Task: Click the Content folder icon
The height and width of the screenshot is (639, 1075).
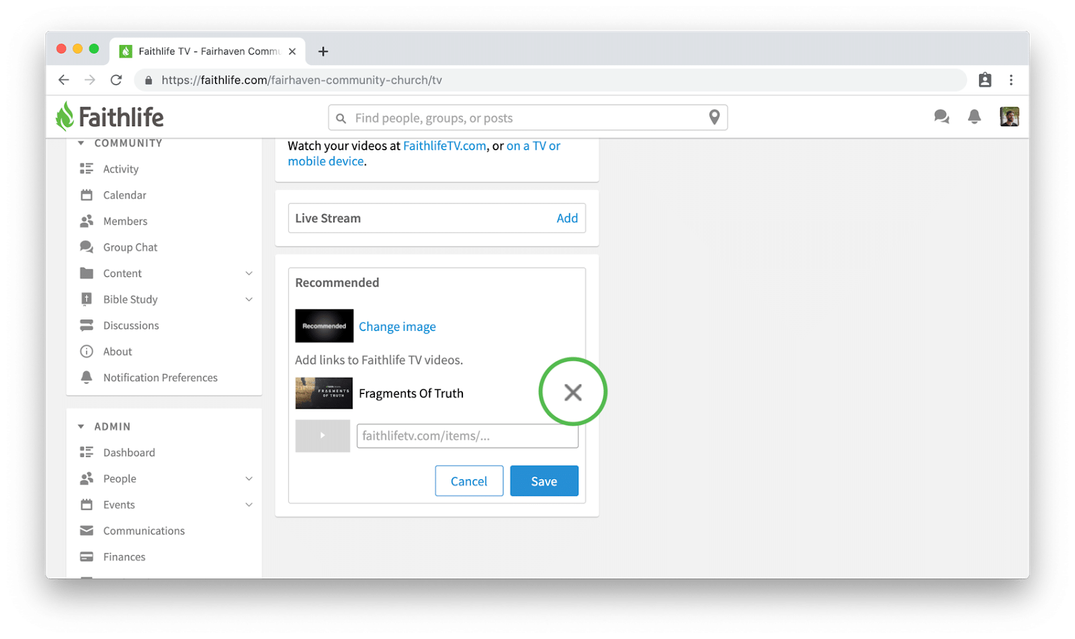Action: (87, 273)
